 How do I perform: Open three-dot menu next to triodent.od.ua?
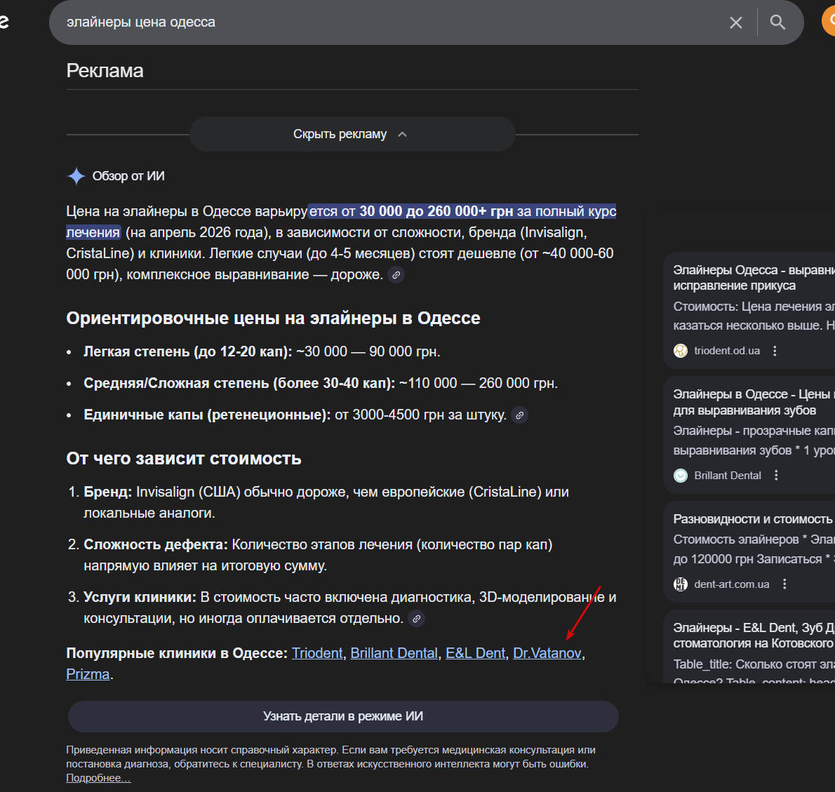(775, 351)
